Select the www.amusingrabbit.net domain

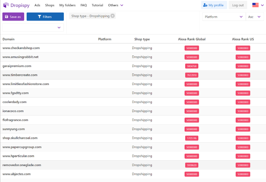click(20, 57)
